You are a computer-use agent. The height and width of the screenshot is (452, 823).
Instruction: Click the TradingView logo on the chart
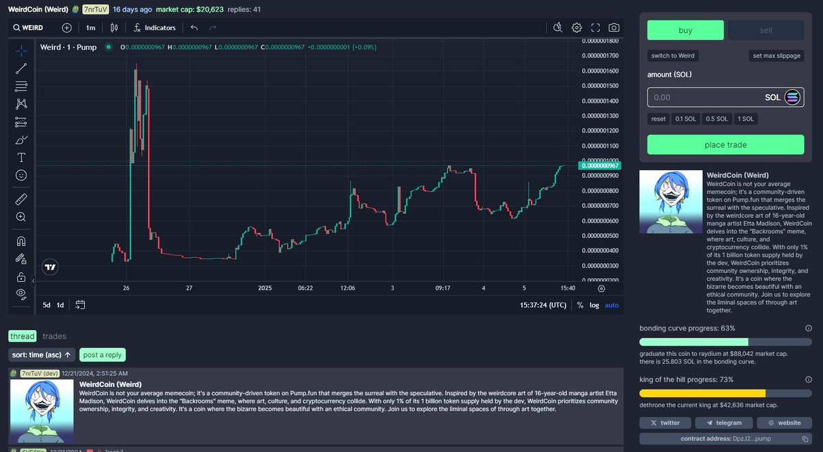click(49, 267)
